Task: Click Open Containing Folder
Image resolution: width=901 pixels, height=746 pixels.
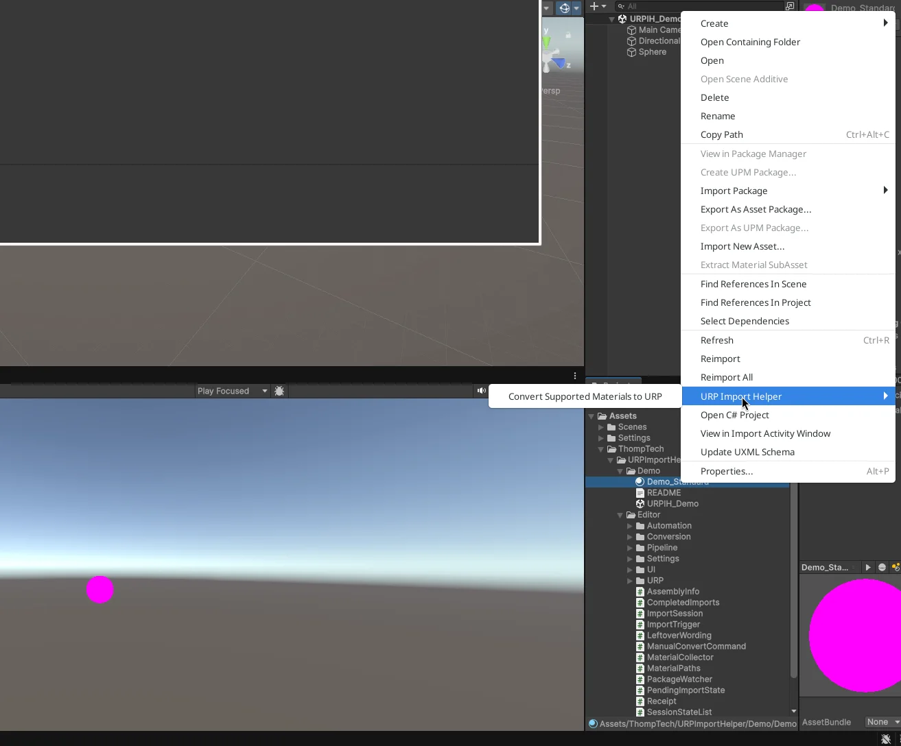Action: click(x=788, y=42)
